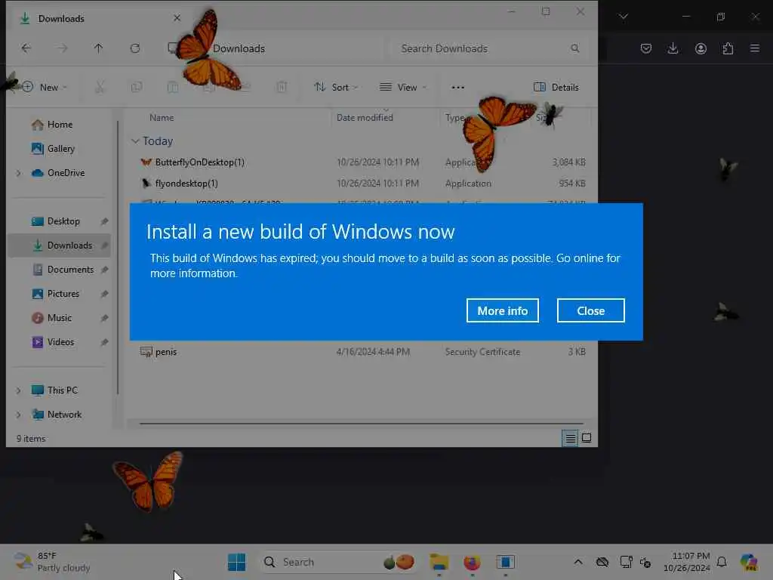
Task: Open the notification bell
Action: pyautogui.click(x=722, y=562)
